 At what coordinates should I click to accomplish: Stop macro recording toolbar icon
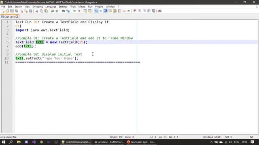[139, 11]
